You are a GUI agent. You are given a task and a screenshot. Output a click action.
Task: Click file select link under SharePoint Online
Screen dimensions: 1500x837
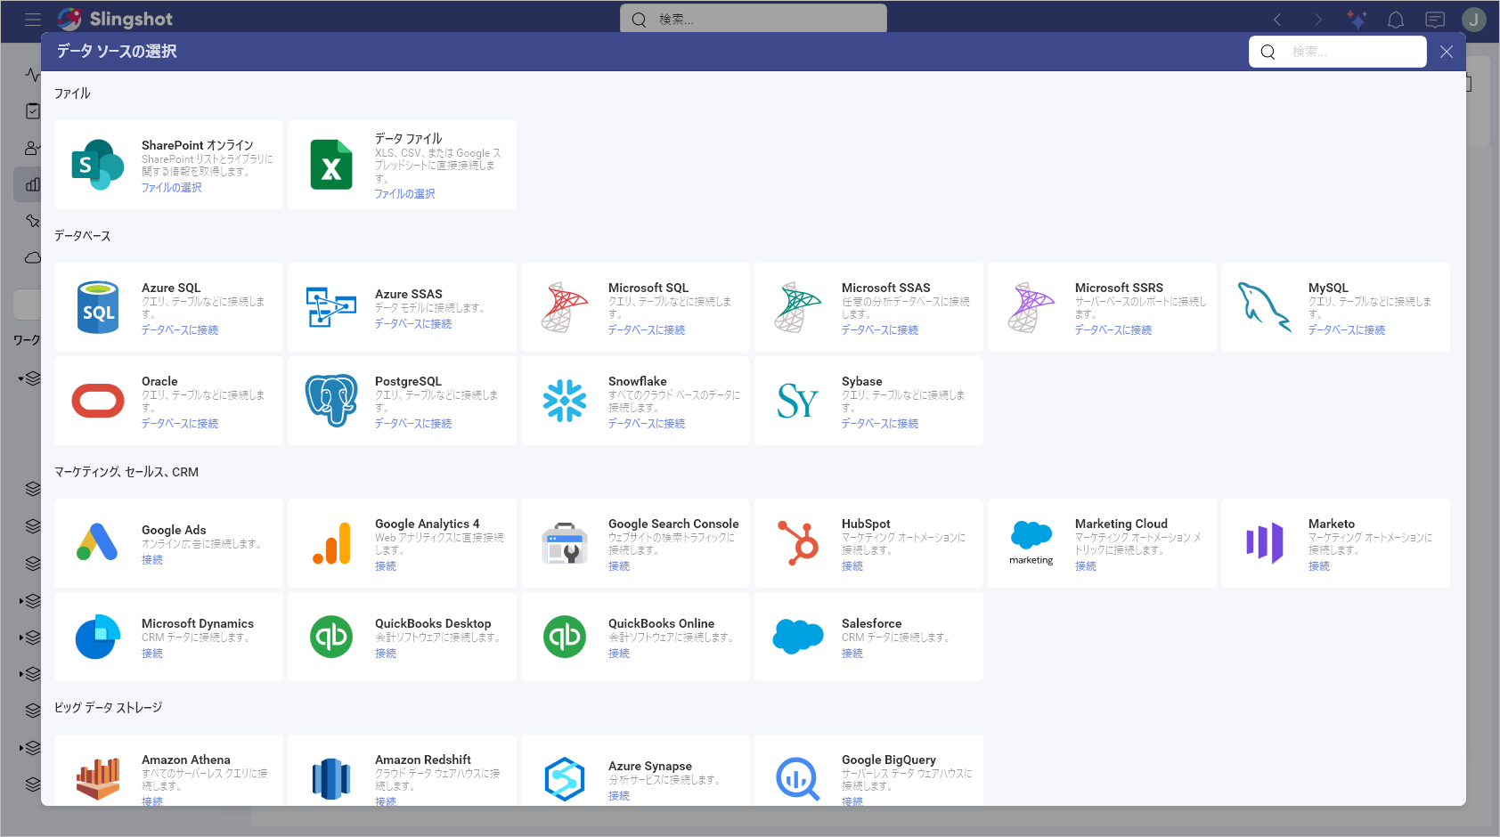click(x=171, y=188)
